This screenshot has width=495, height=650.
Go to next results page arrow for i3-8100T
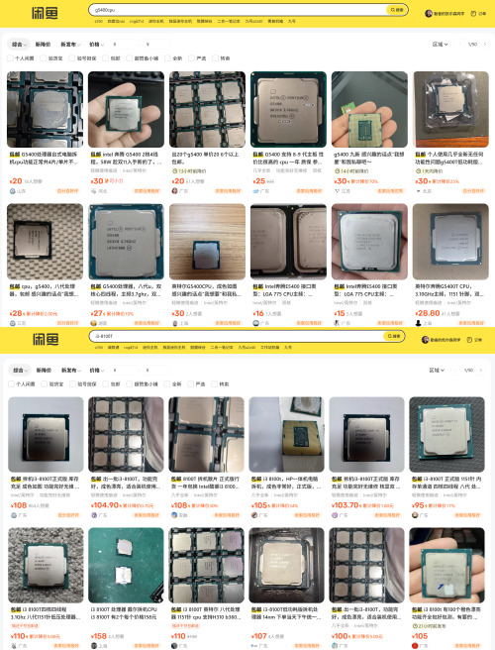[481, 370]
